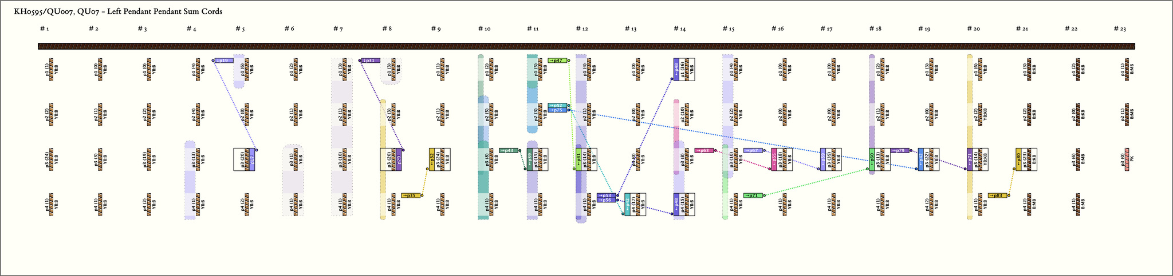Viewport: 1173px width, 276px height.
Task: Click the lime green →p47 tag
Action: pos(557,61)
